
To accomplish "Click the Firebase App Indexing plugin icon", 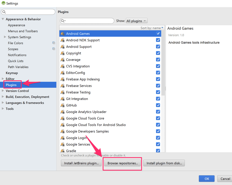I will click(x=63, y=79).
